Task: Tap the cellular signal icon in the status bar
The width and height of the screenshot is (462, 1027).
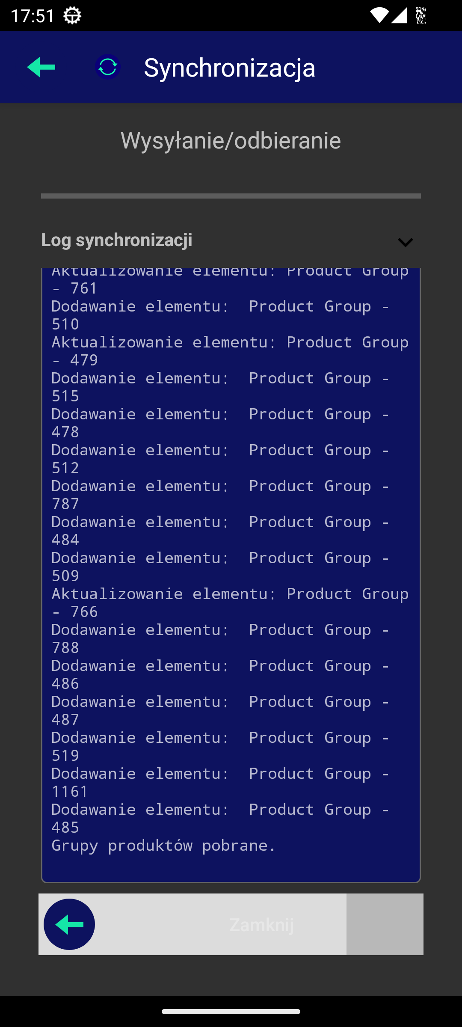Action: click(x=399, y=16)
